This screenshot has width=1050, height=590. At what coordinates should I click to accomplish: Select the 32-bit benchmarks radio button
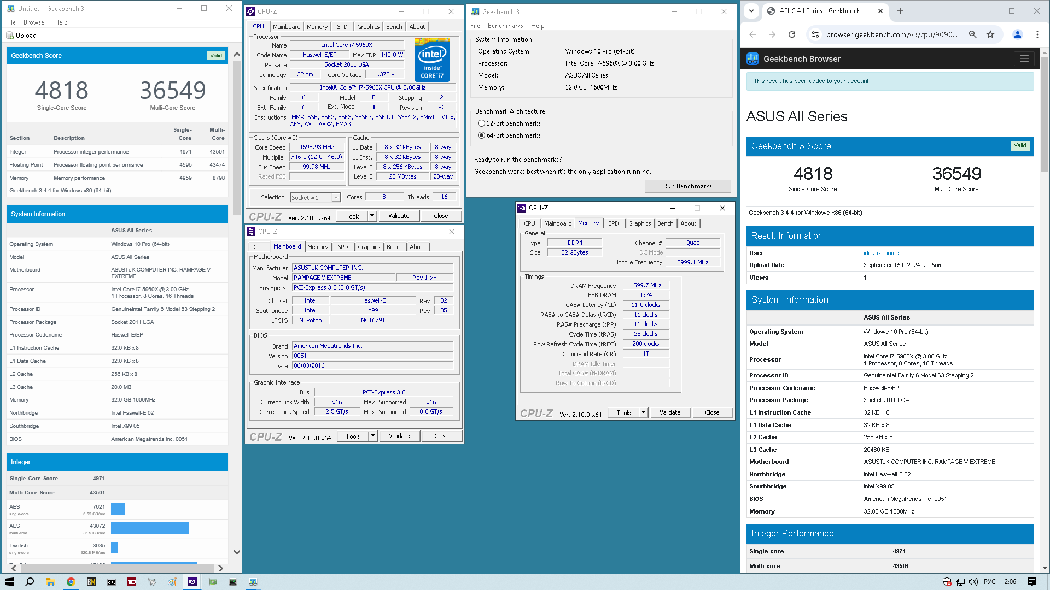(481, 123)
